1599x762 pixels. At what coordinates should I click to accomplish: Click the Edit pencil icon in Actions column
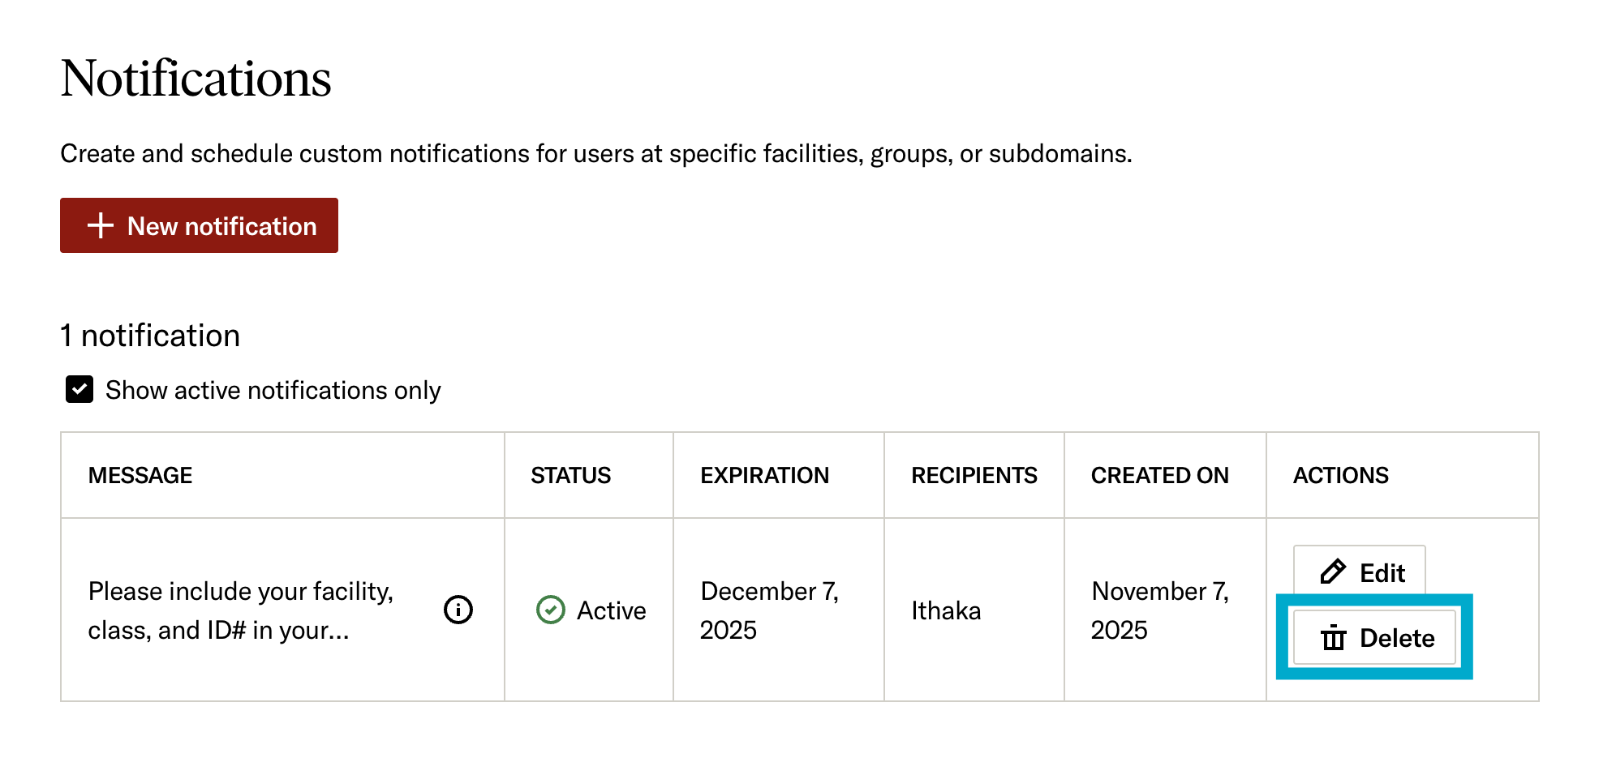coord(1331,572)
